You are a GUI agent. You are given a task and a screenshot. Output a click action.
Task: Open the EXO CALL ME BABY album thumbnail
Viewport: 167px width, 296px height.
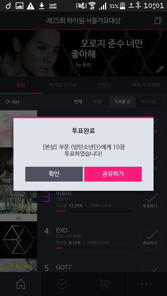coord(18,240)
